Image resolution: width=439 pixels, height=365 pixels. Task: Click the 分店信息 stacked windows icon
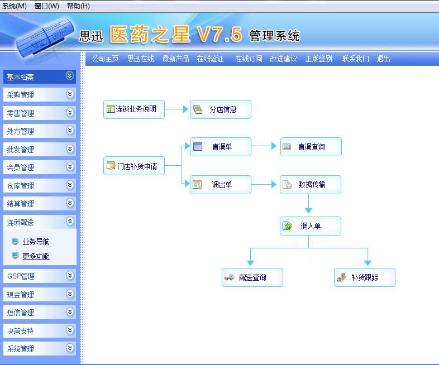[198, 109]
